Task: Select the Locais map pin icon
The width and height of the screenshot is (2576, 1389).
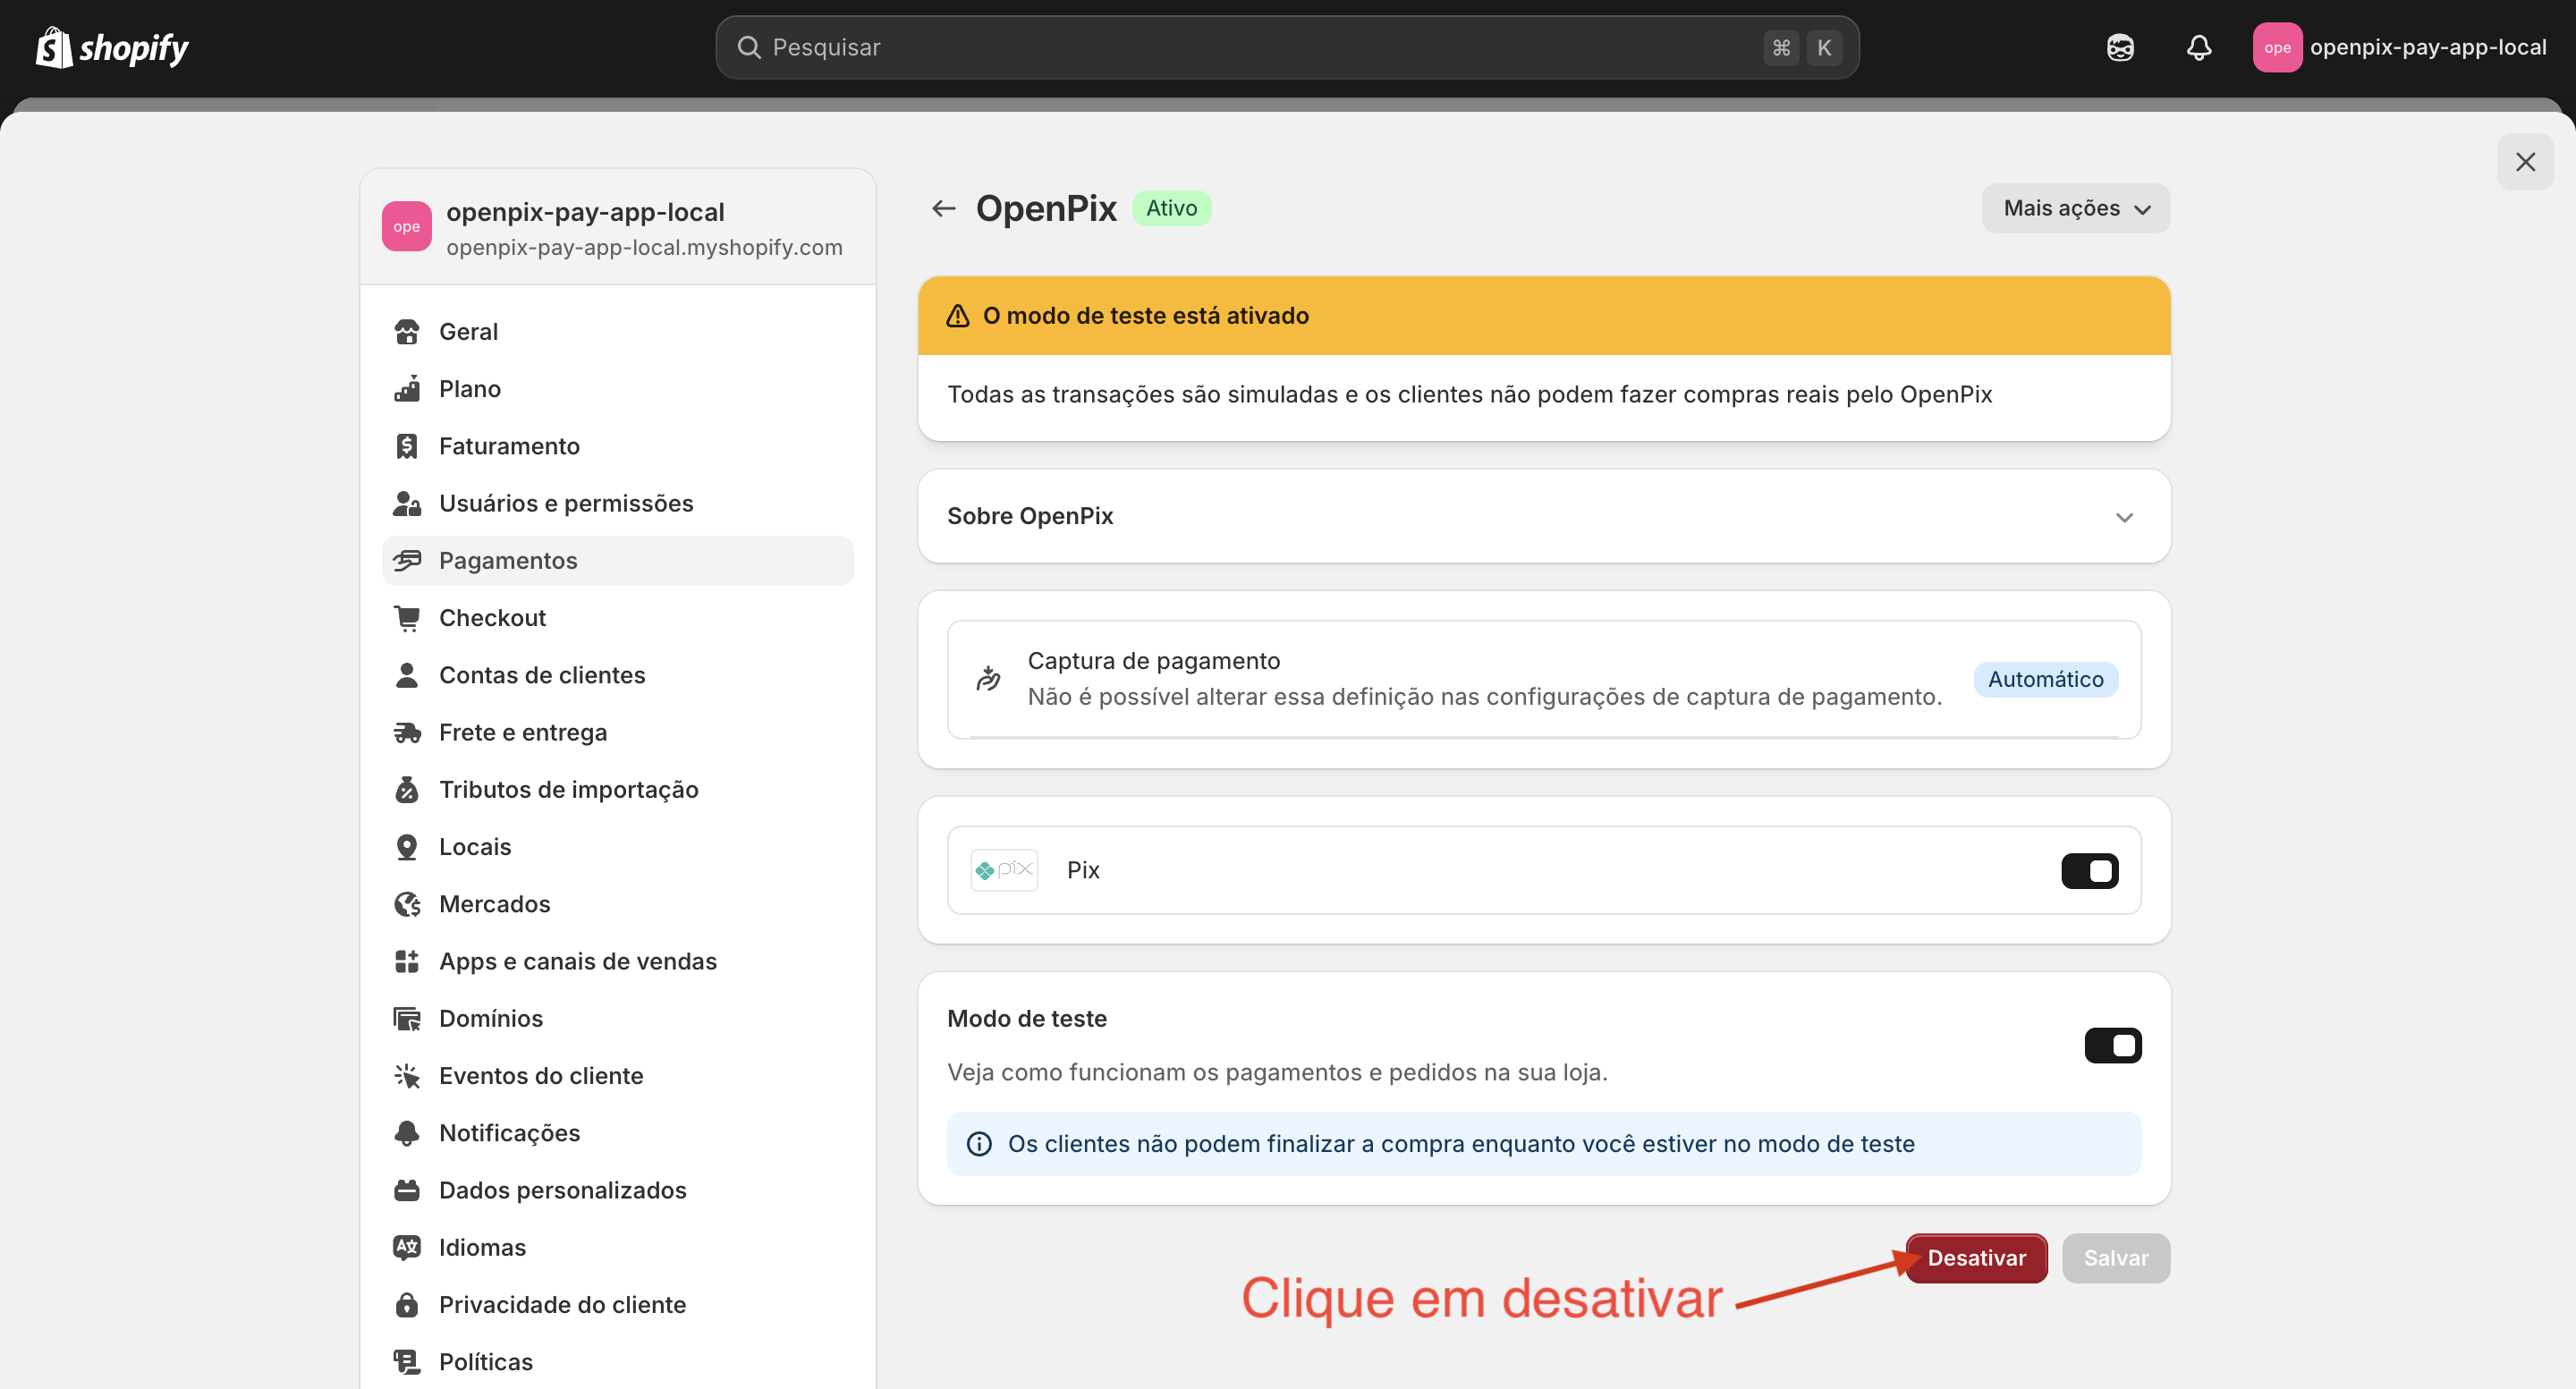Action: pos(407,846)
